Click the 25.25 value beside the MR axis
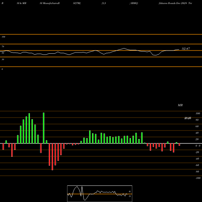 click(188, 118)
